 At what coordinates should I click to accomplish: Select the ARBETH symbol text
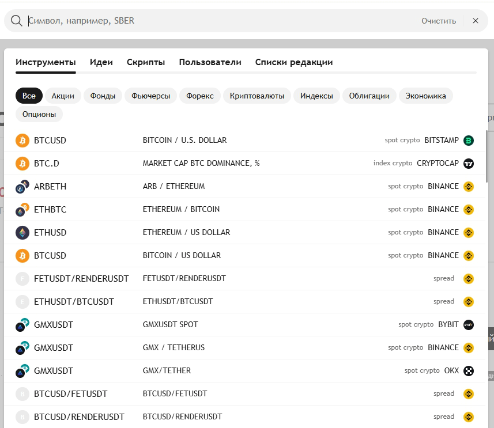pyautogui.click(x=50, y=187)
